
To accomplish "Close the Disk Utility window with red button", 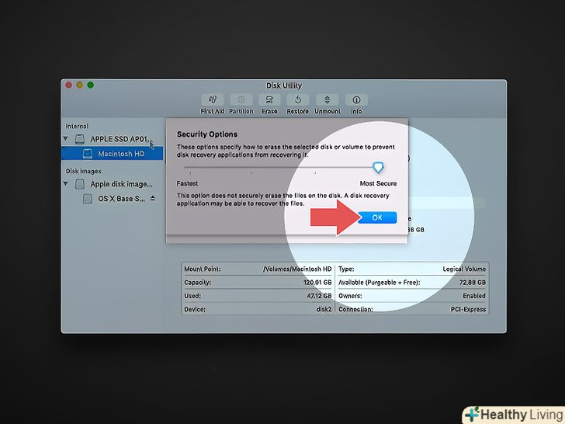I will 69,85.
